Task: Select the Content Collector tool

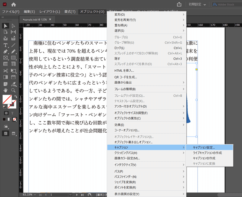Action: (5, 38)
